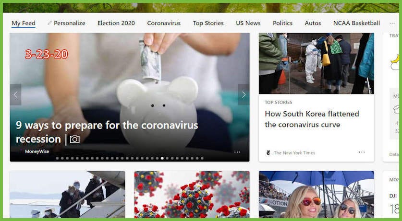
Task: Open the South Korea flattened curve headline
Action: (x=312, y=119)
